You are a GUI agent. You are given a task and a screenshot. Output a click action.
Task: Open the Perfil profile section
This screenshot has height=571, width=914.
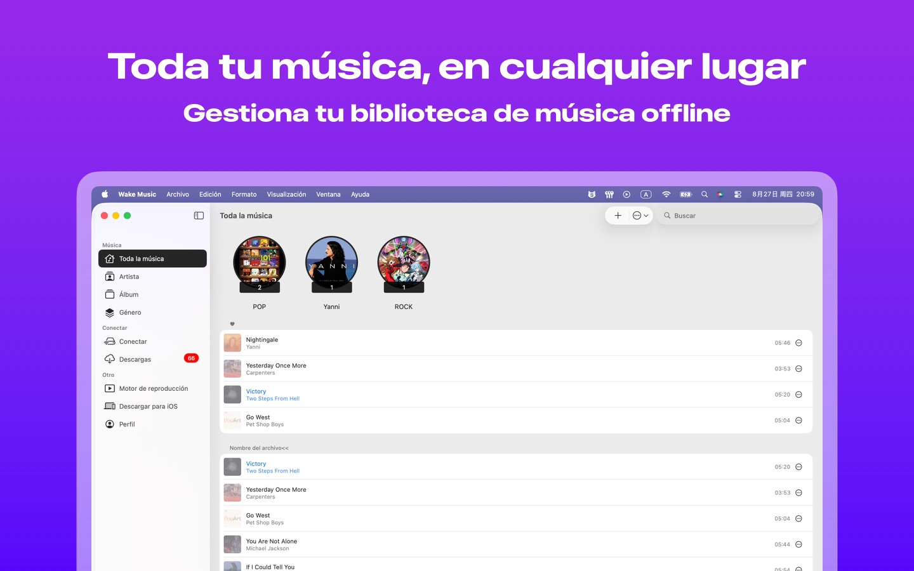pyautogui.click(x=152, y=424)
